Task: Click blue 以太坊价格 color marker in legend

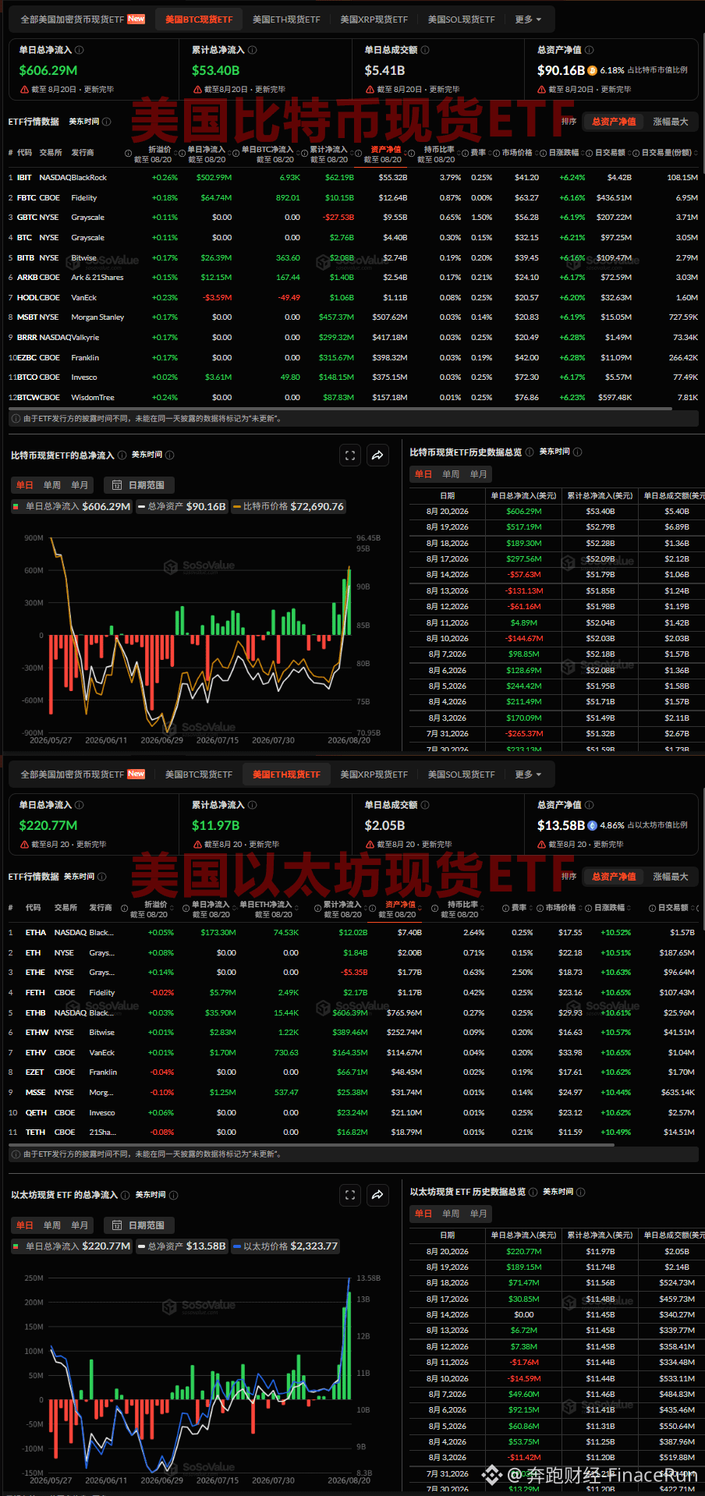Action: click(x=237, y=1247)
